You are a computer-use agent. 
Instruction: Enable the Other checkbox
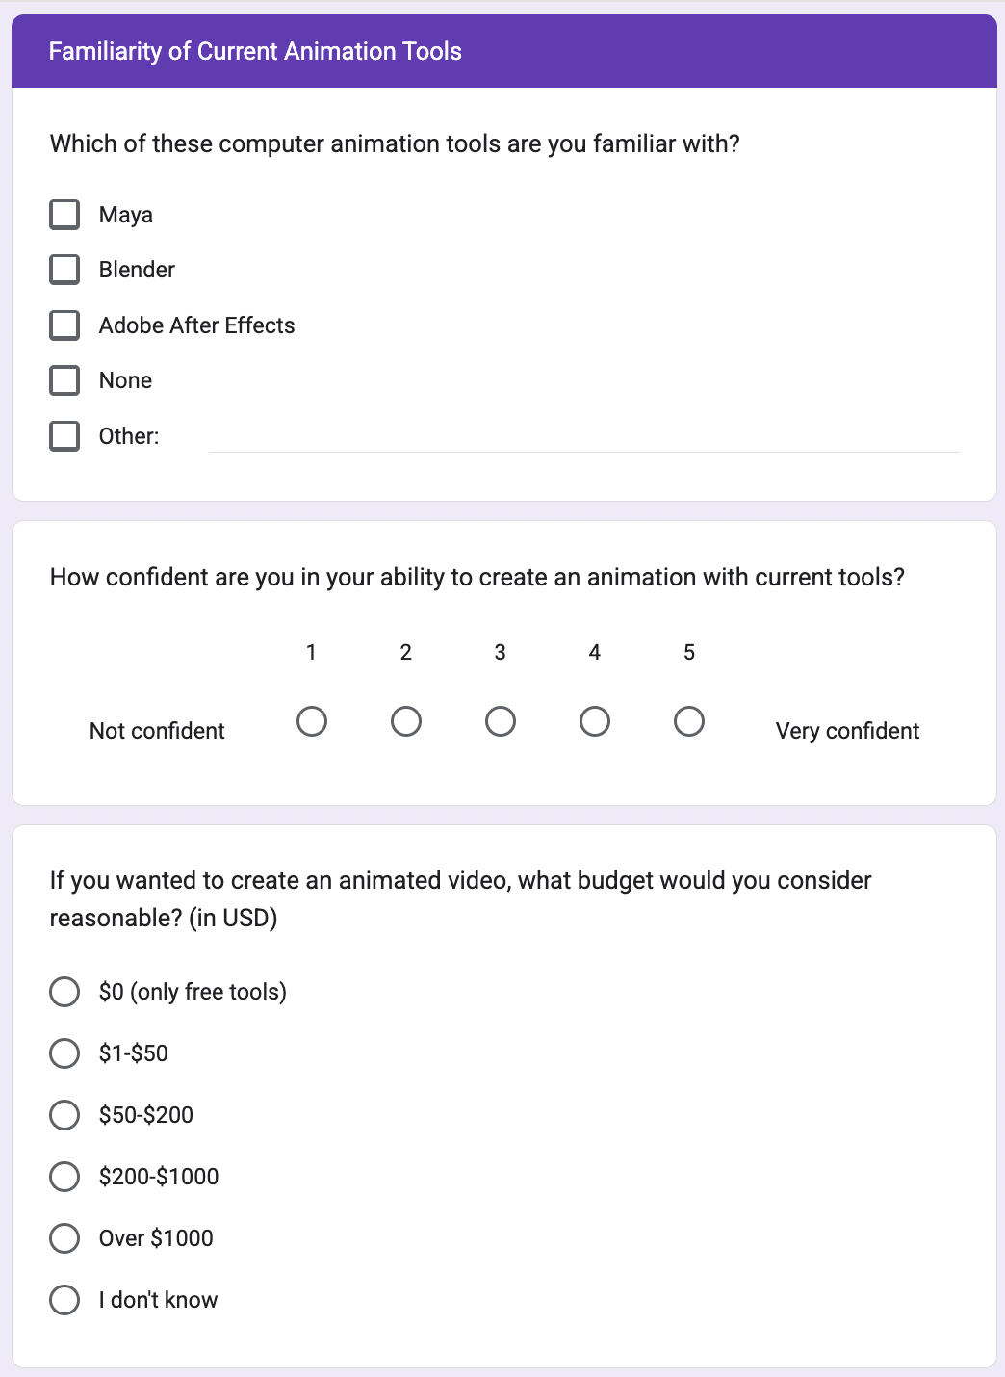pyautogui.click(x=64, y=436)
